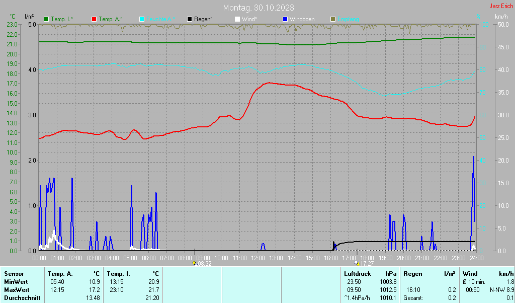515x303 pixels.
Task: Click the '1003.8' minimum pressure value
Action: tap(388, 282)
